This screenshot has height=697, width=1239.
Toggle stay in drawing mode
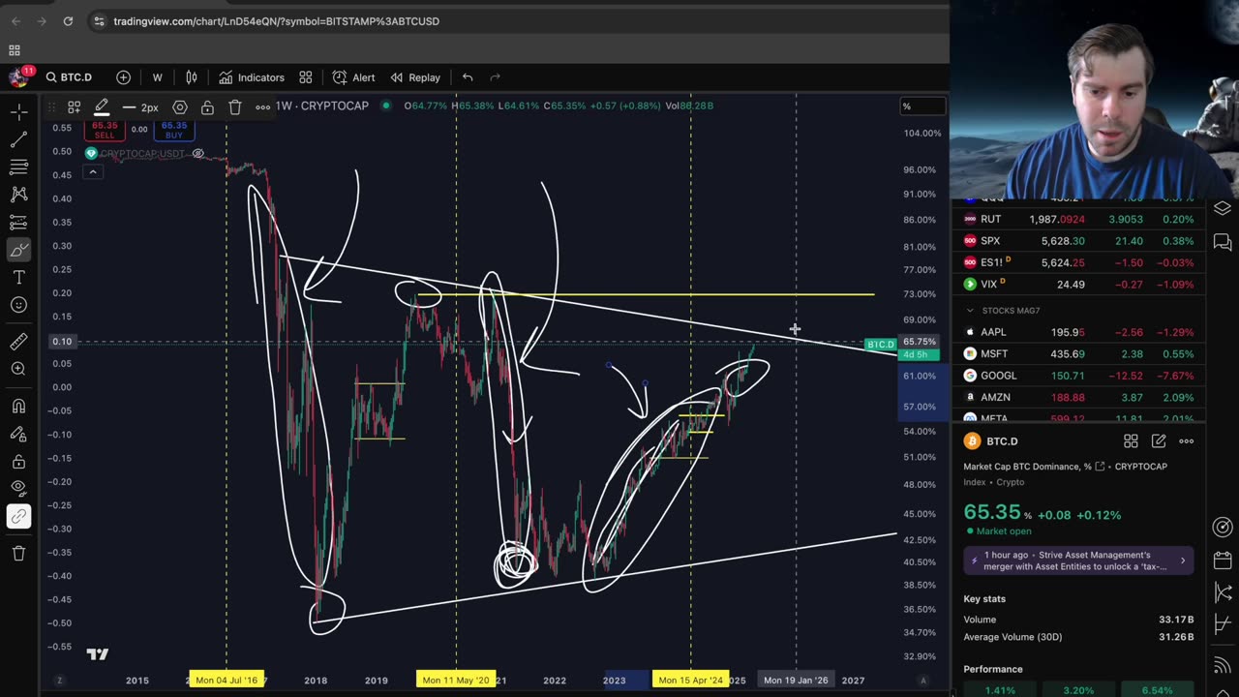pyautogui.click(x=18, y=434)
